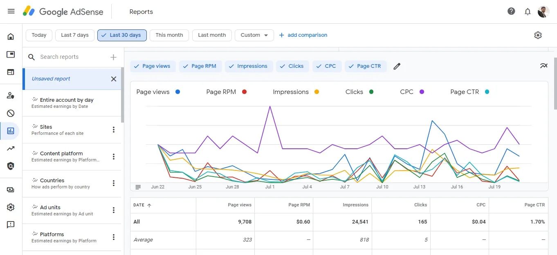Toggle off the Impressions metric
Screen dimensions: 557x255
click(249, 66)
